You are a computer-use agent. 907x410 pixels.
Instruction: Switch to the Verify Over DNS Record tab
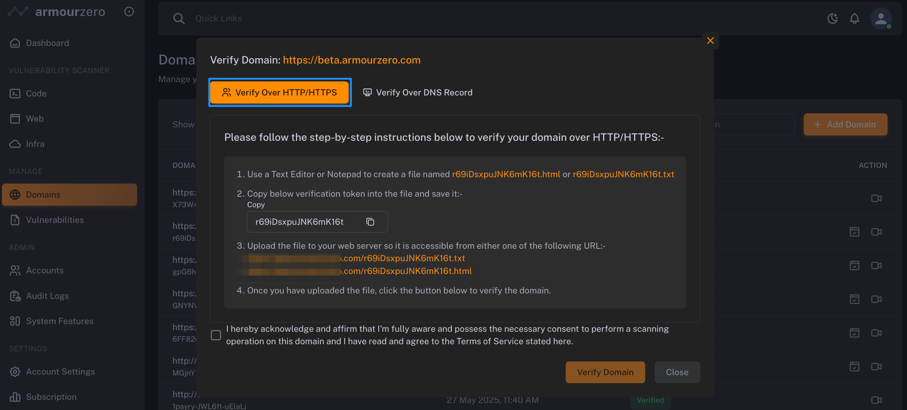coord(418,93)
